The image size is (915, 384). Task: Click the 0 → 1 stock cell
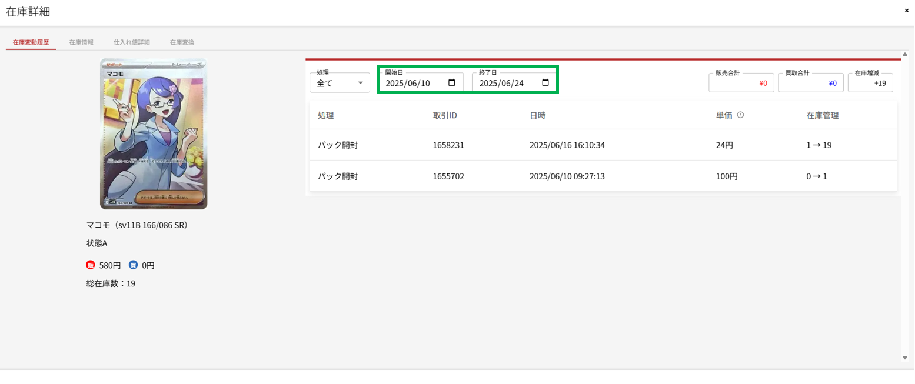[817, 176]
